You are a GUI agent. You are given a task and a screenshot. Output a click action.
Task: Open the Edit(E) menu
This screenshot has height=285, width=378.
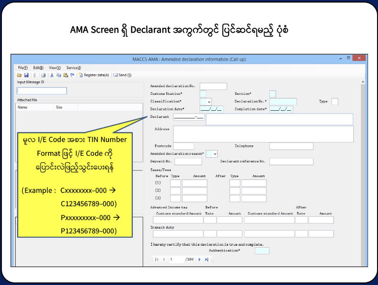coord(38,68)
